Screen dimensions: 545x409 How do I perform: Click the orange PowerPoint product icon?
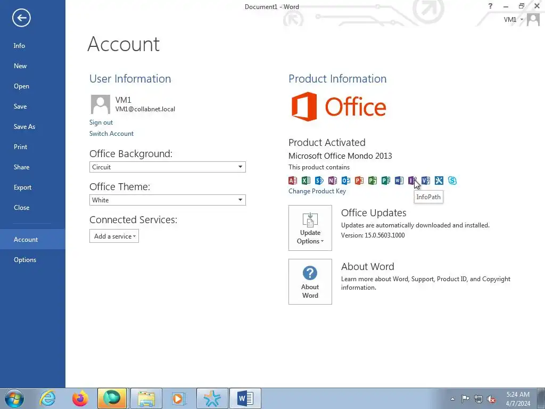point(359,180)
